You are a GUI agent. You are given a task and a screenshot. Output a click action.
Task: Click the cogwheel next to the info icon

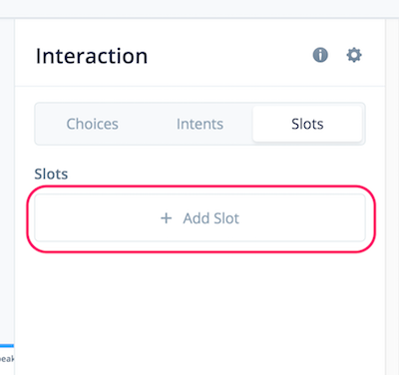click(354, 55)
